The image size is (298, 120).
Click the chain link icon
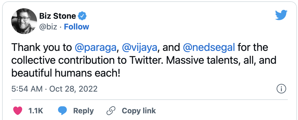tap(110, 111)
